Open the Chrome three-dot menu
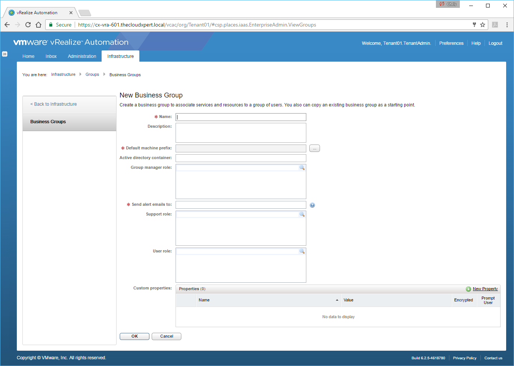The width and height of the screenshot is (514, 366). [507, 25]
